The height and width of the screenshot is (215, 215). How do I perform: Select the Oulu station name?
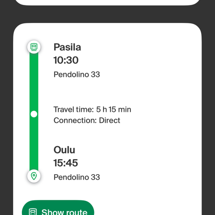64,150
